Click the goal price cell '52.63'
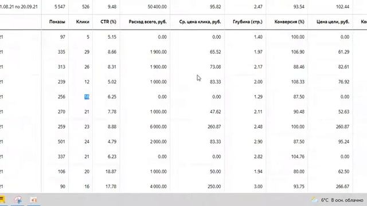Viewport: 367px width, 206px height. pyautogui.click(x=343, y=112)
